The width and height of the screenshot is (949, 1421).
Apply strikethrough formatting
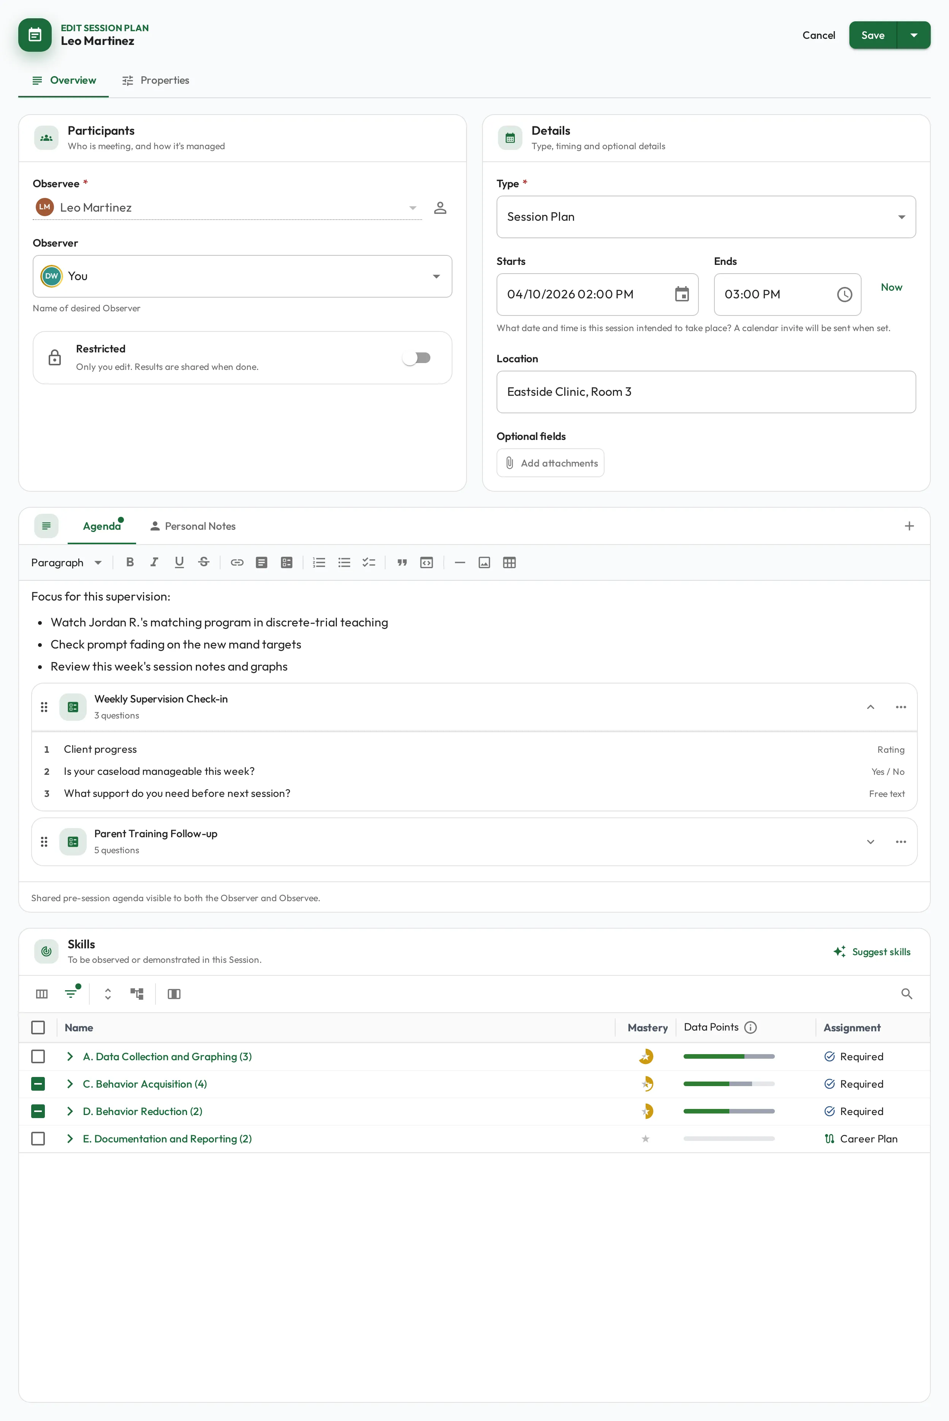(204, 562)
